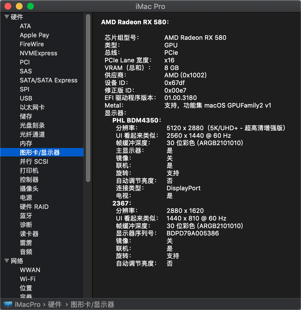Viewport: 301px width, 310px height.
Task: Click connection type value DisplayPort
Action: coord(184,188)
